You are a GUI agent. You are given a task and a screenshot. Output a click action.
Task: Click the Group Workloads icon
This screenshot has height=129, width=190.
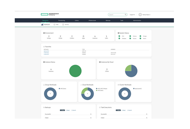(x=44, y=85)
